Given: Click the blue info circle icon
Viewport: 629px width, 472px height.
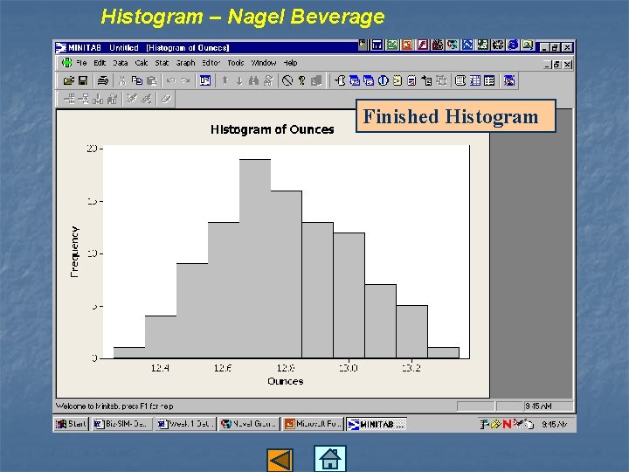Looking at the screenshot, I should click(384, 80).
